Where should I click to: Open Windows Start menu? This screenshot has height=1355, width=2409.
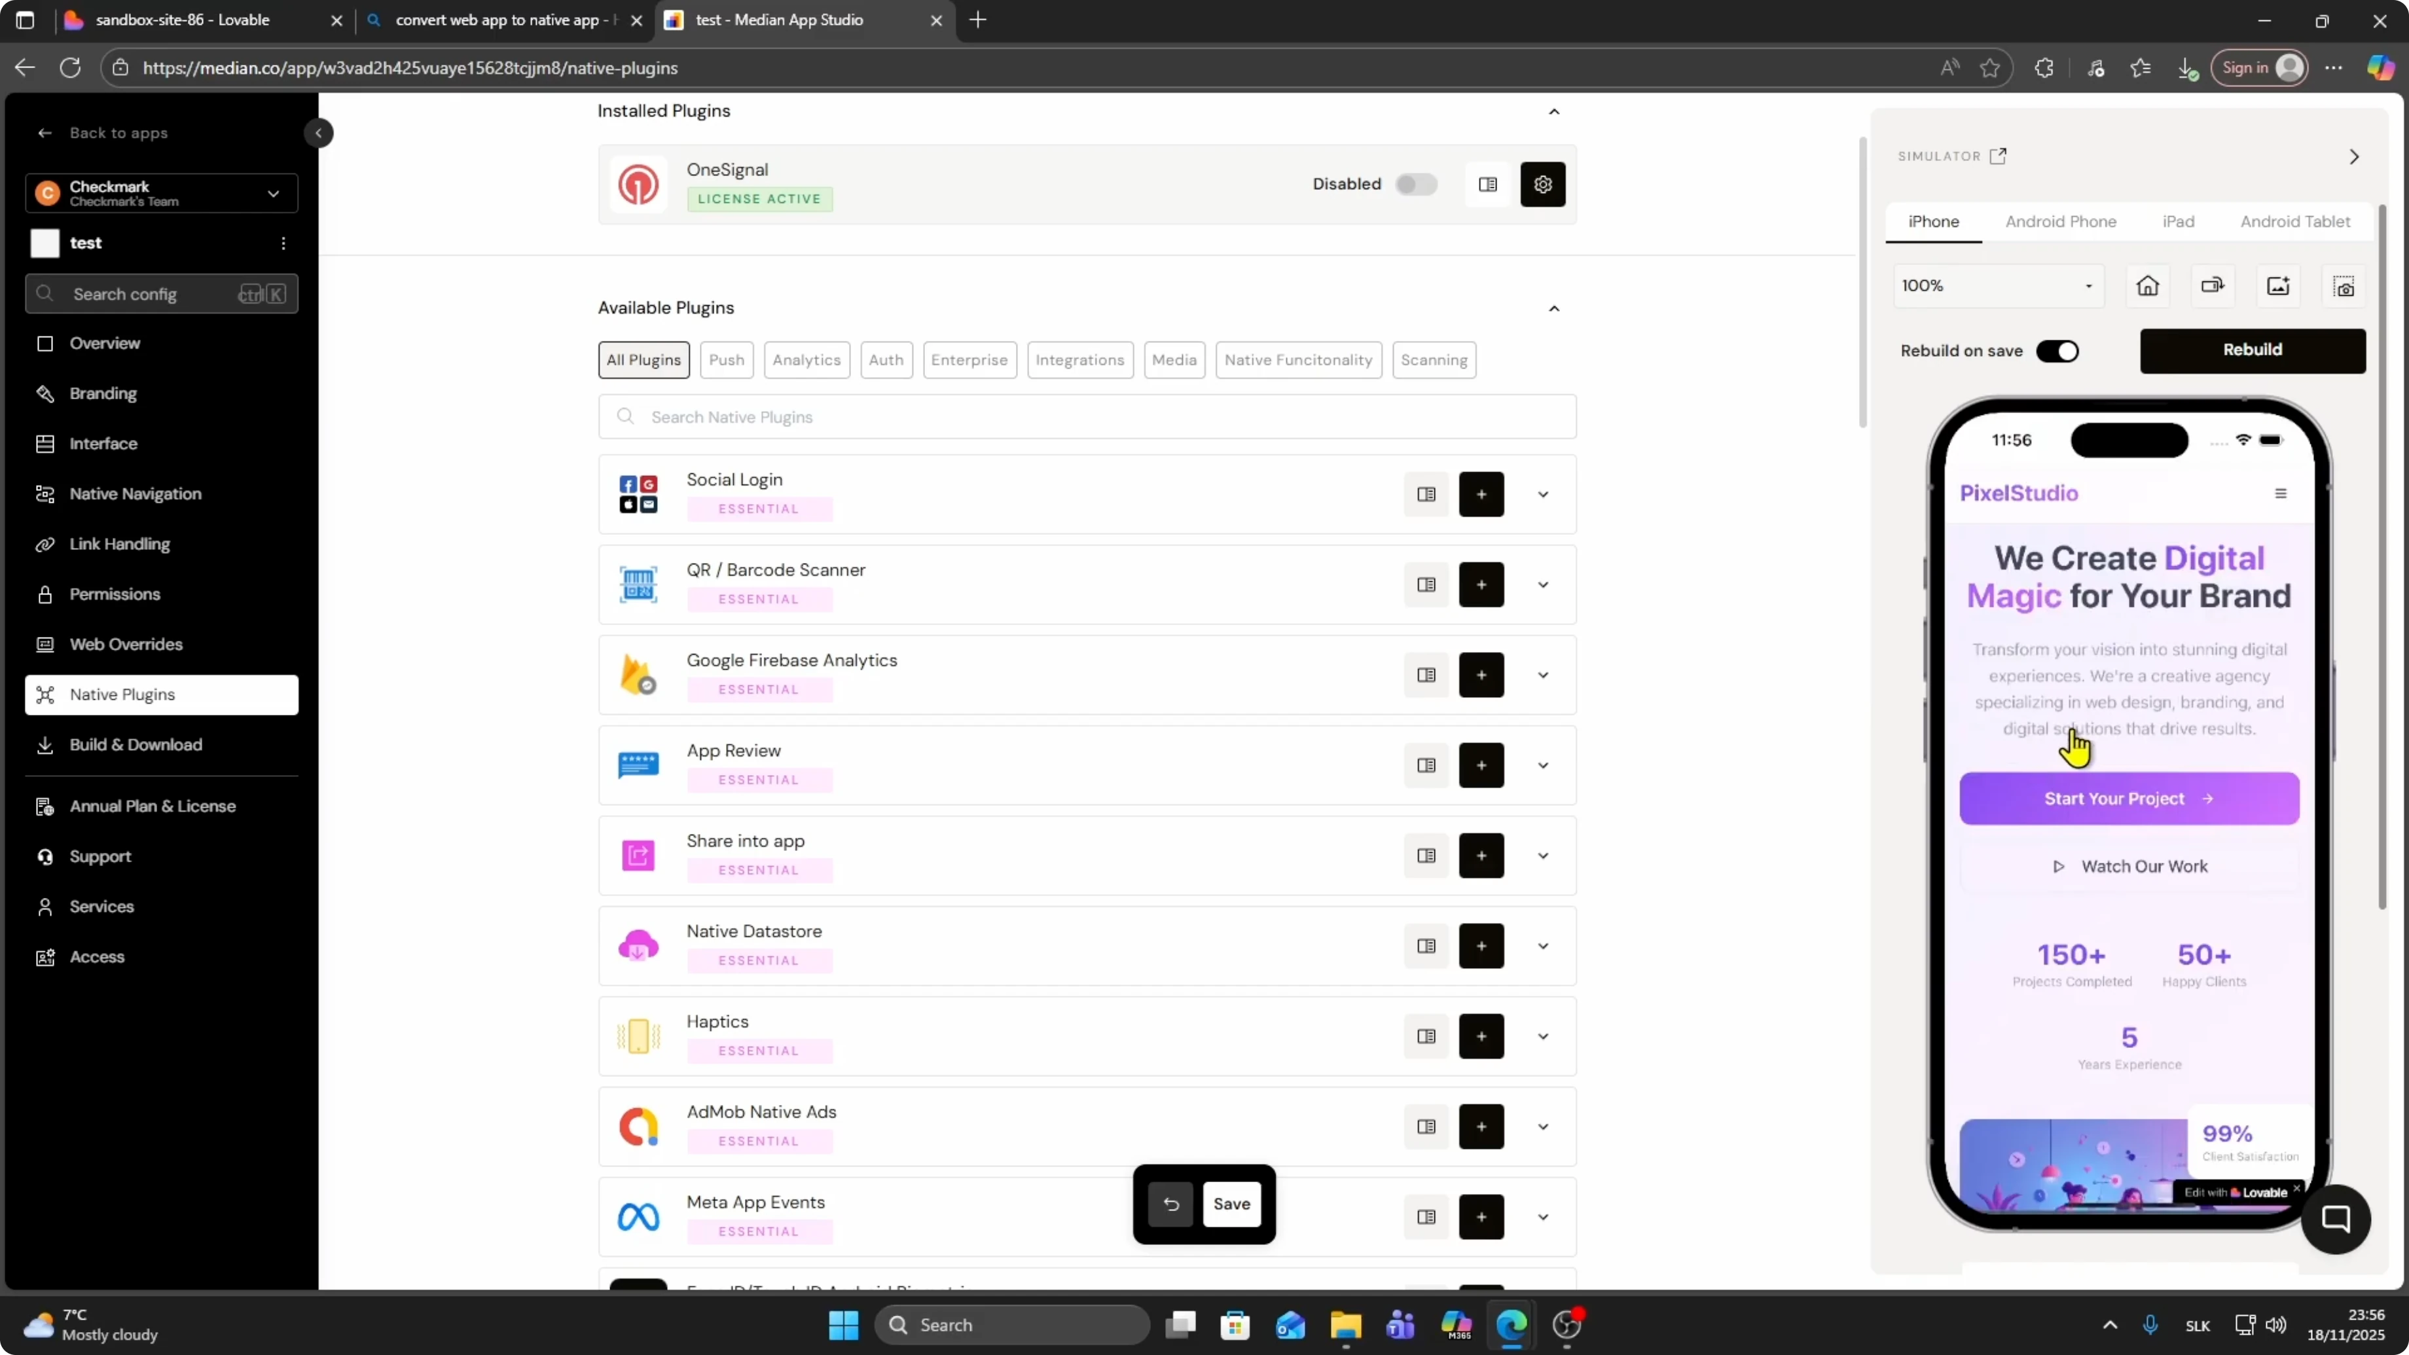pyautogui.click(x=842, y=1324)
